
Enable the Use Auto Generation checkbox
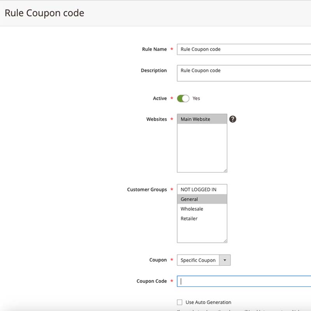(180, 302)
